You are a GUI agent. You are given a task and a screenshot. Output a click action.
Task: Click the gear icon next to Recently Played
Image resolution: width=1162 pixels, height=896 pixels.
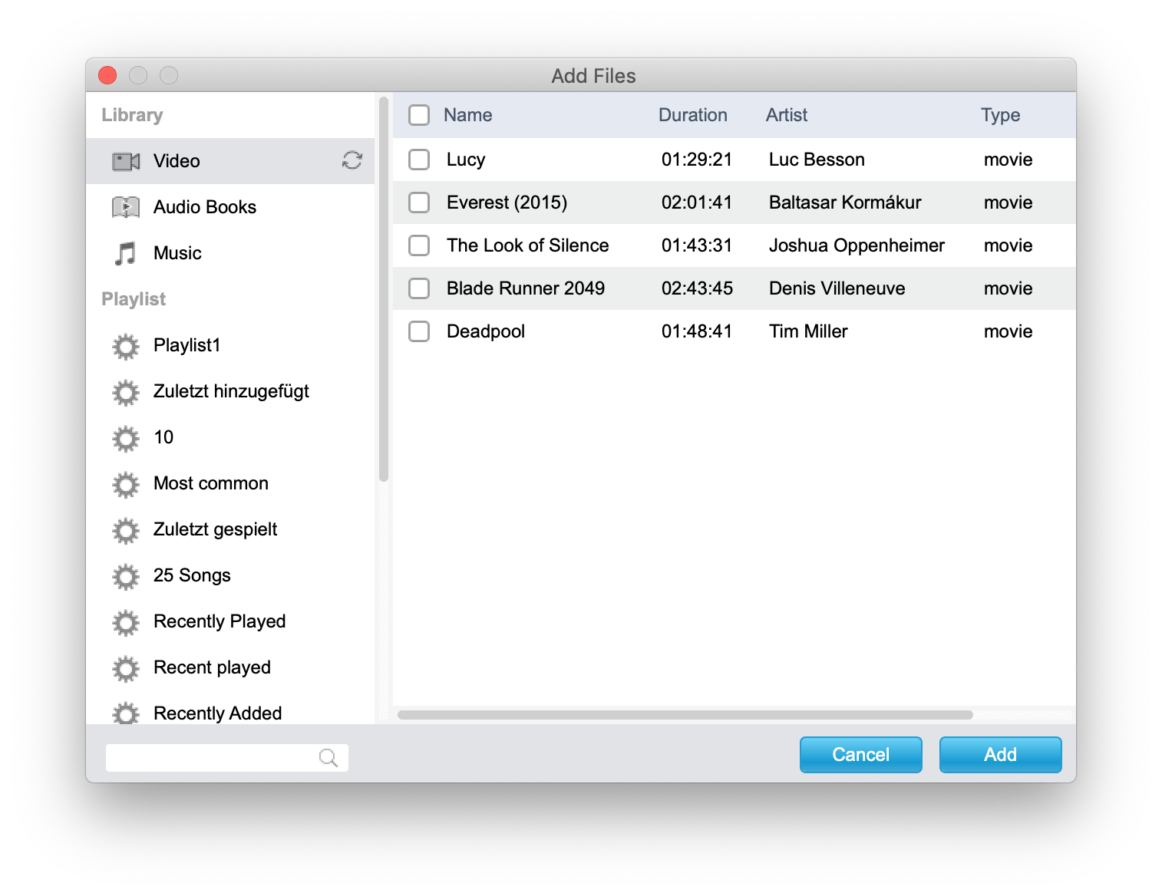click(126, 622)
